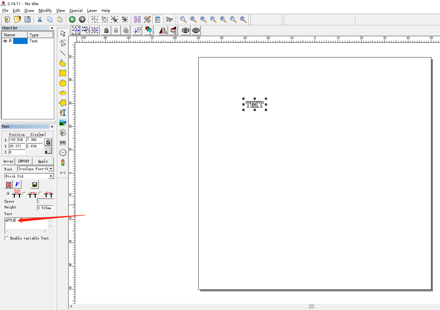Image resolution: width=440 pixels, height=310 pixels.
Task: Click the blue color cell of object A
Action: click(20, 41)
